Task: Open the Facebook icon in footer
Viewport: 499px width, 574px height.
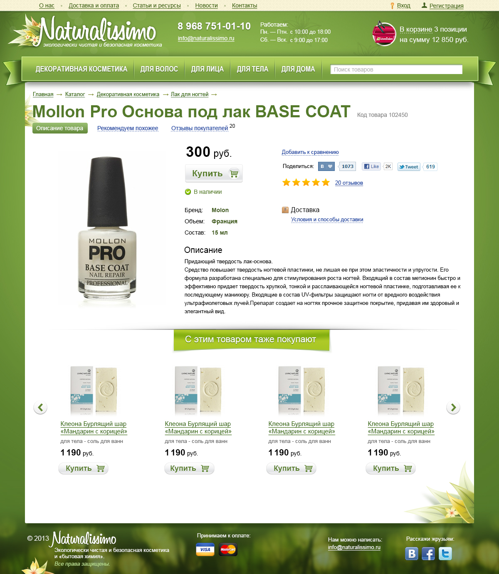Action: point(428,554)
